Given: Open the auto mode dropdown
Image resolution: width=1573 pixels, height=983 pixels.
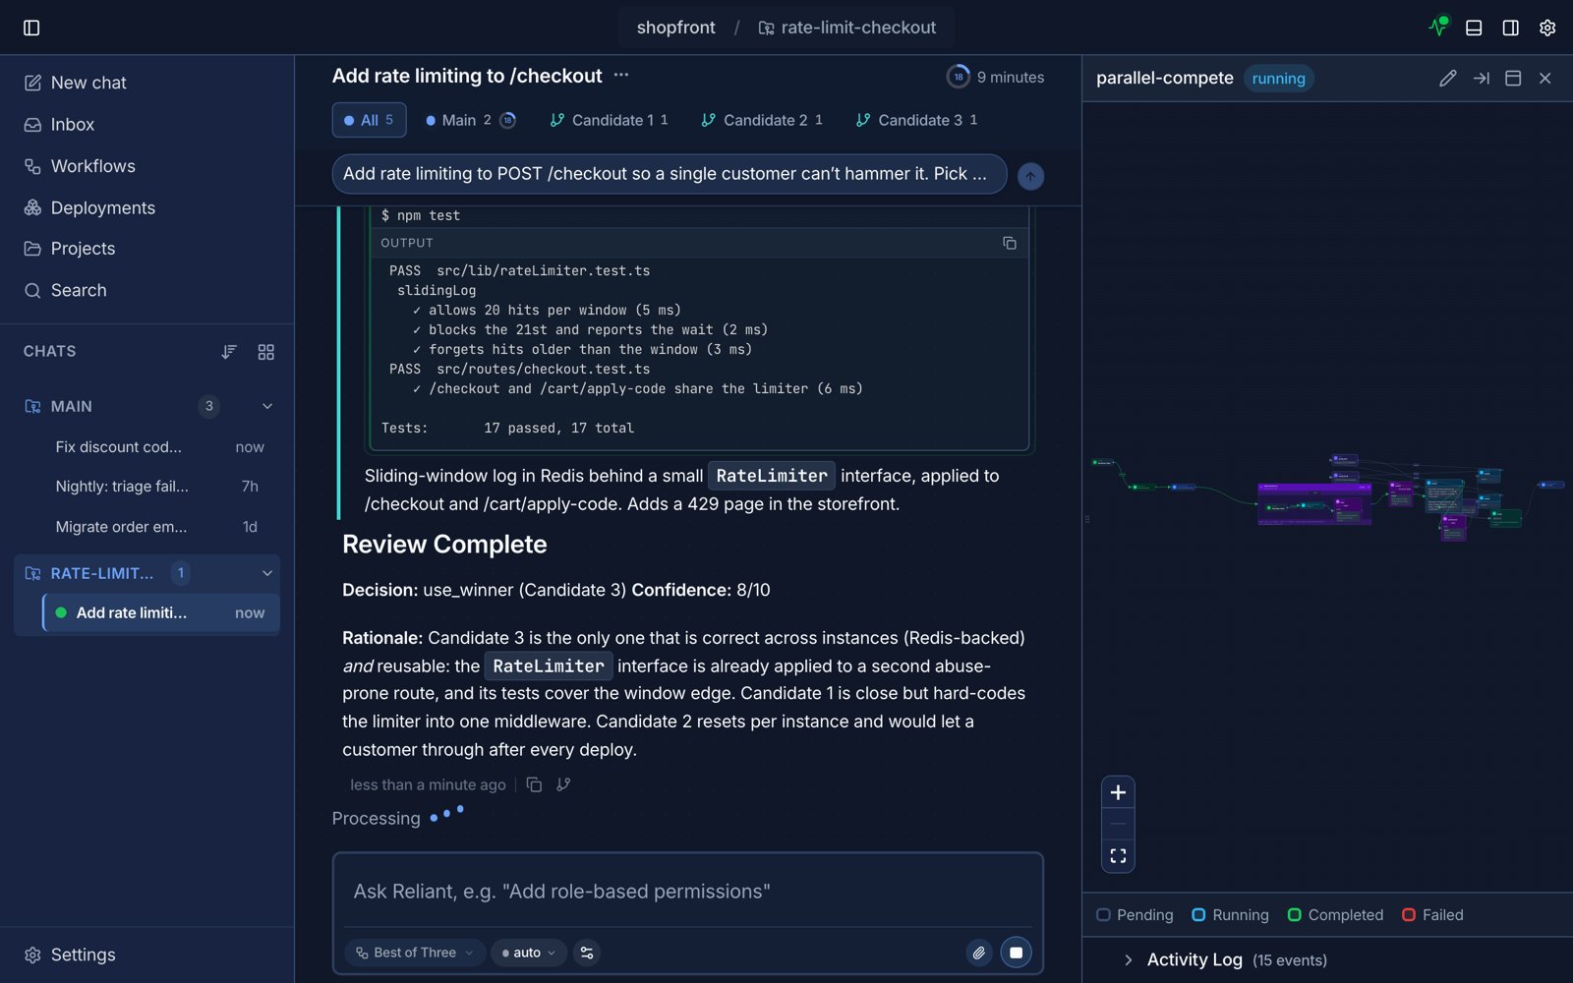Looking at the screenshot, I should (x=528, y=953).
